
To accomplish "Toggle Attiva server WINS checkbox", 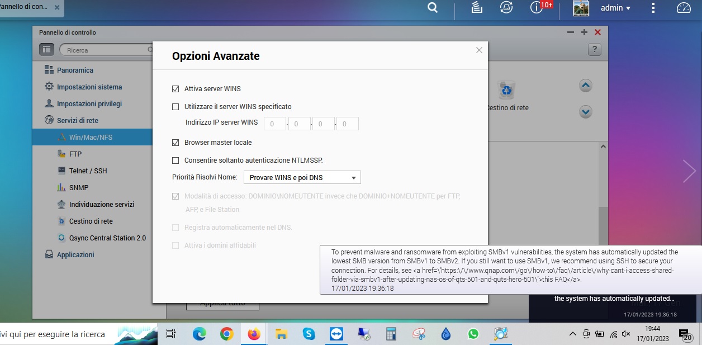I will pyautogui.click(x=175, y=89).
